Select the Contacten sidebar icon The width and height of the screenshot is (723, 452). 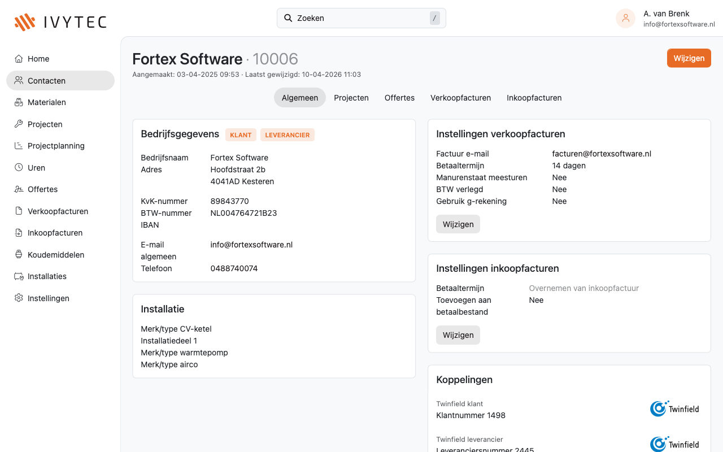18,80
